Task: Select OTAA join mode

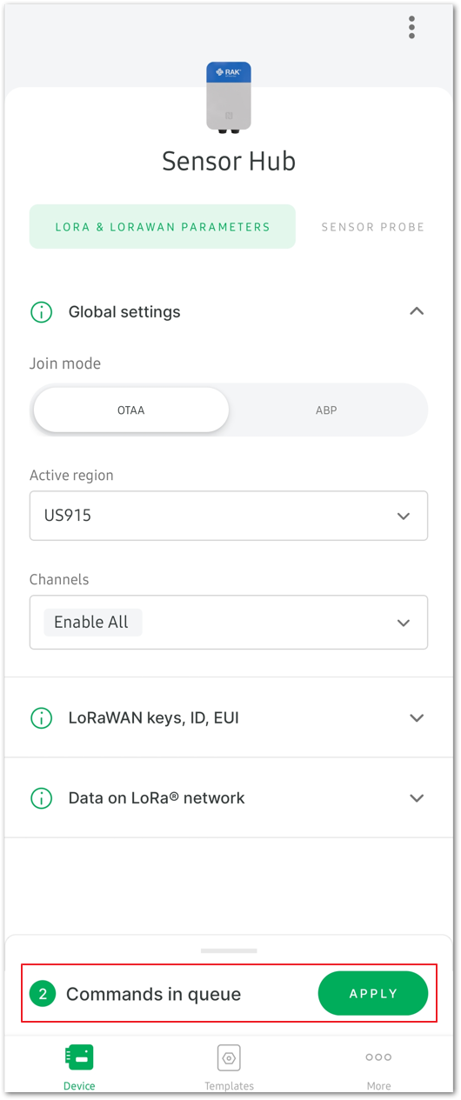Action: point(130,410)
